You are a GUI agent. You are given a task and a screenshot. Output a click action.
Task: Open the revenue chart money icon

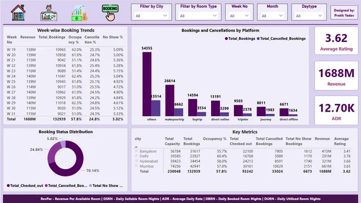click(x=79, y=13)
